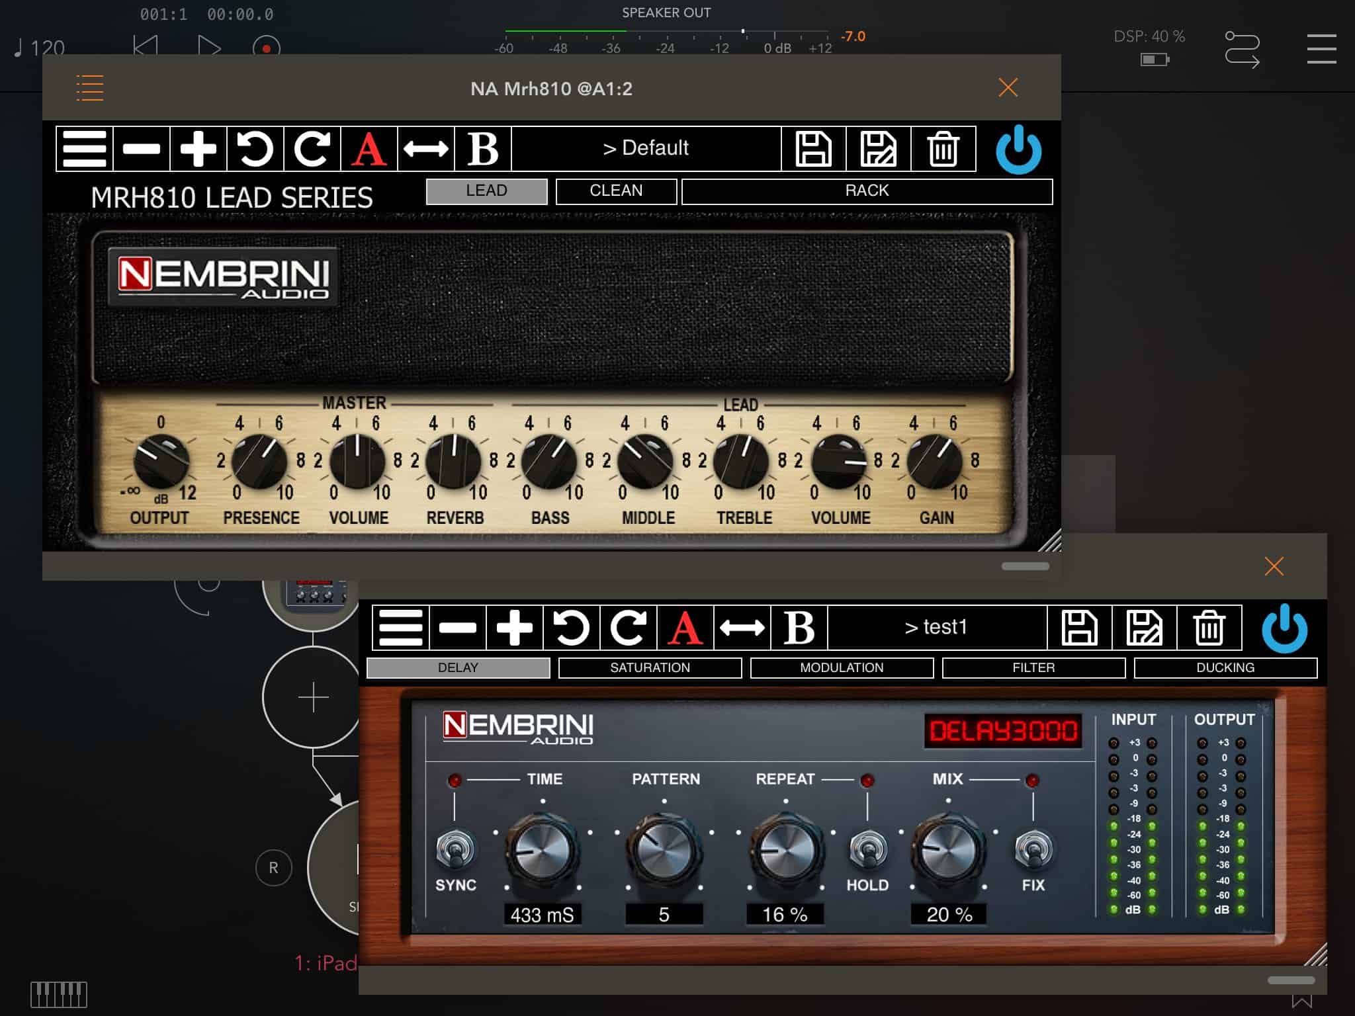
Task: Open the MRH810 plugin hamburger menu
Action: click(x=85, y=149)
